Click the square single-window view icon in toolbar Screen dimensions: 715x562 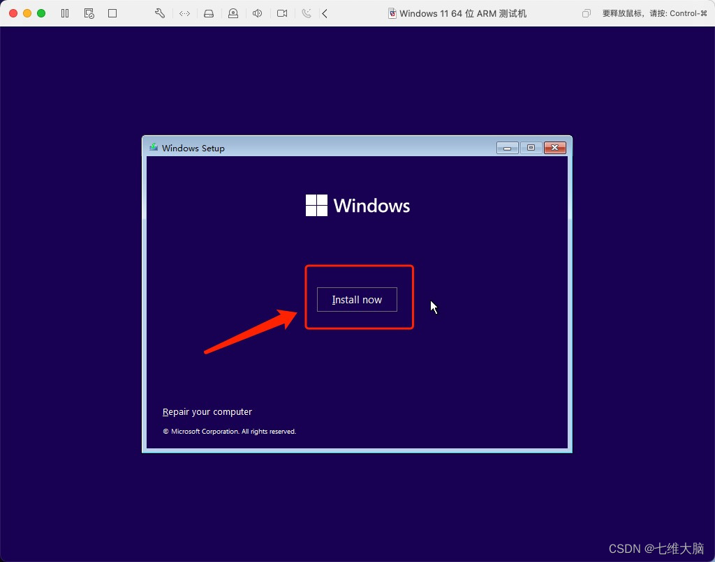click(x=112, y=13)
